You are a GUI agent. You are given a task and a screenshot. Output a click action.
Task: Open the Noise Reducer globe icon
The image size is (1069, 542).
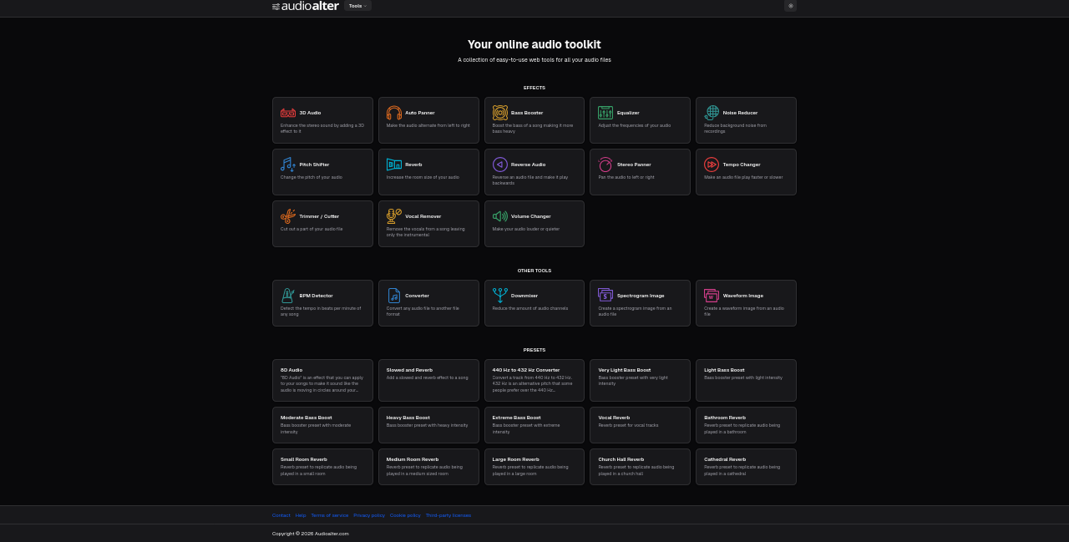point(712,113)
